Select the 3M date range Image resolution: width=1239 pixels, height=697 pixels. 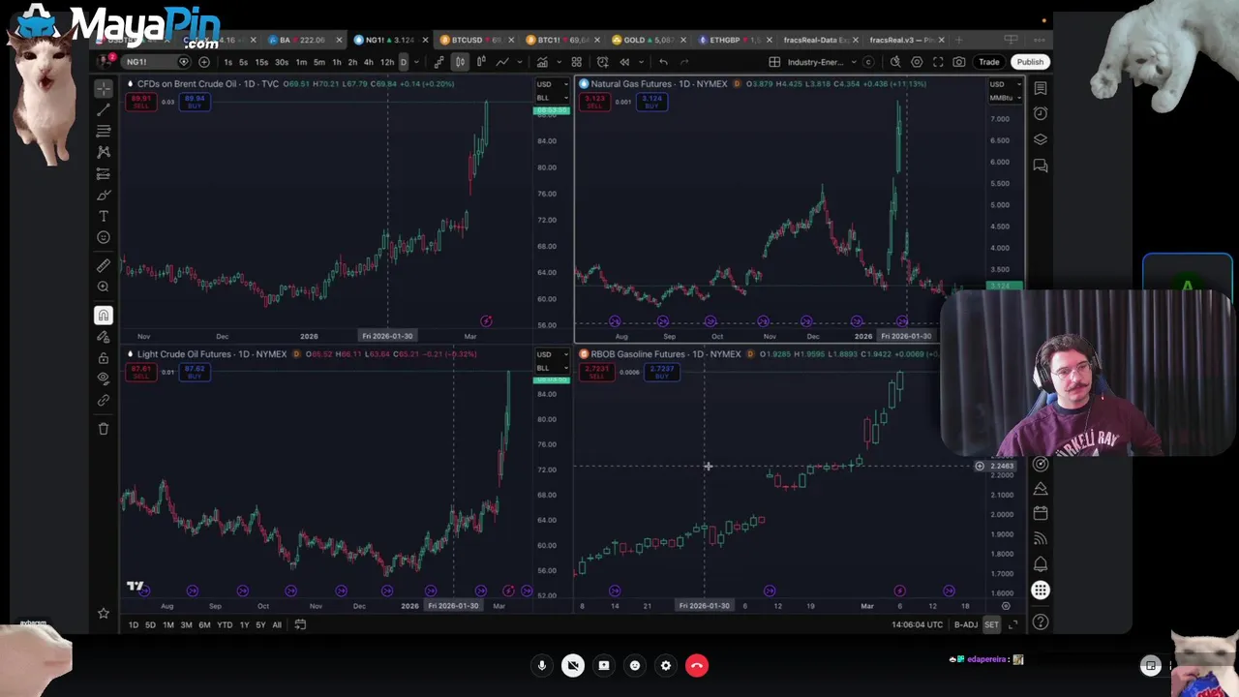(186, 625)
